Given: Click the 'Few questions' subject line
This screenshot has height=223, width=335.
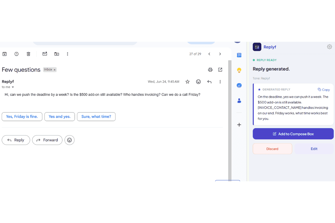Looking at the screenshot, I should pyautogui.click(x=21, y=70).
